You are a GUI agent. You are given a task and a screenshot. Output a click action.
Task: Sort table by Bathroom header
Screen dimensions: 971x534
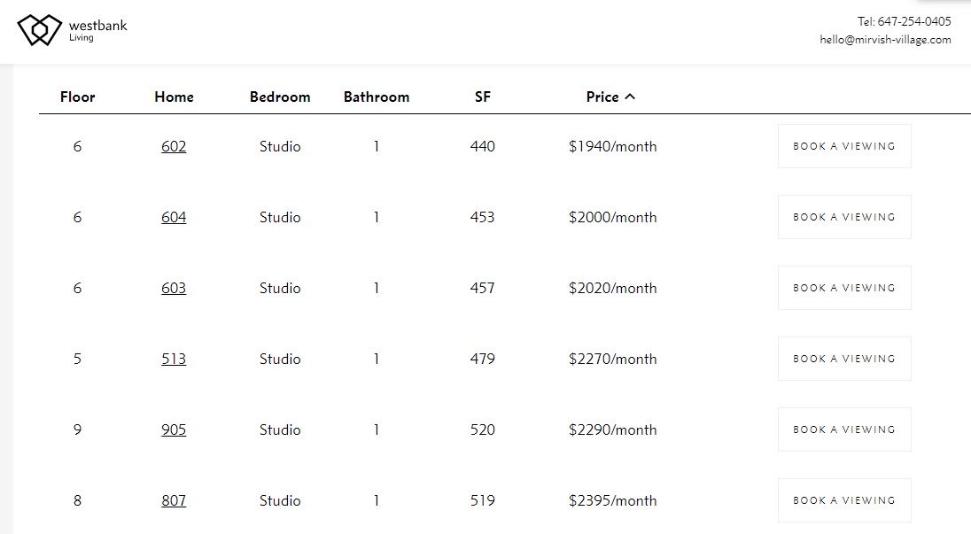tap(377, 97)
